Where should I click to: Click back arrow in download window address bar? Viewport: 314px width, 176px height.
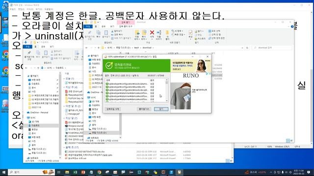(x=87, y=48)
